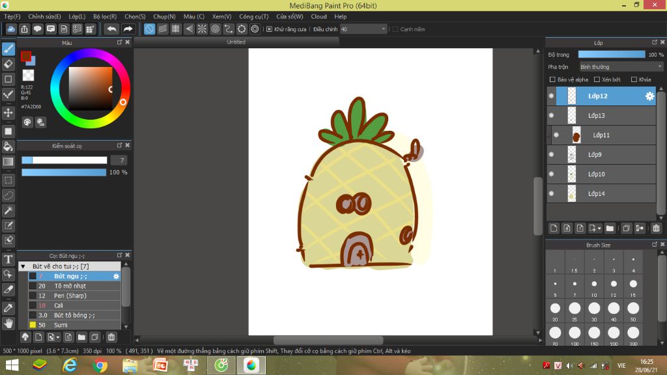The height and width of the screenshot is (375, 667).
Task: Undock the Kiểm soát cọ panel
Action: click(120, 145)
